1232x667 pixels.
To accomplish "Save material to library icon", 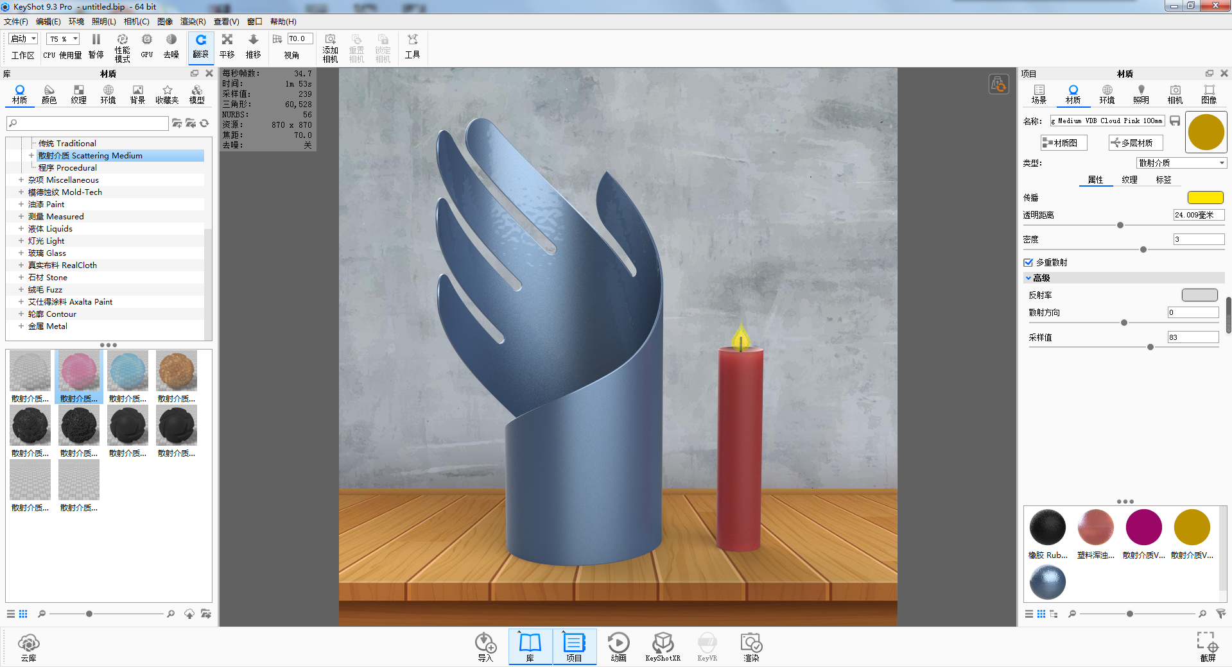I will [x=1175, y=121].
